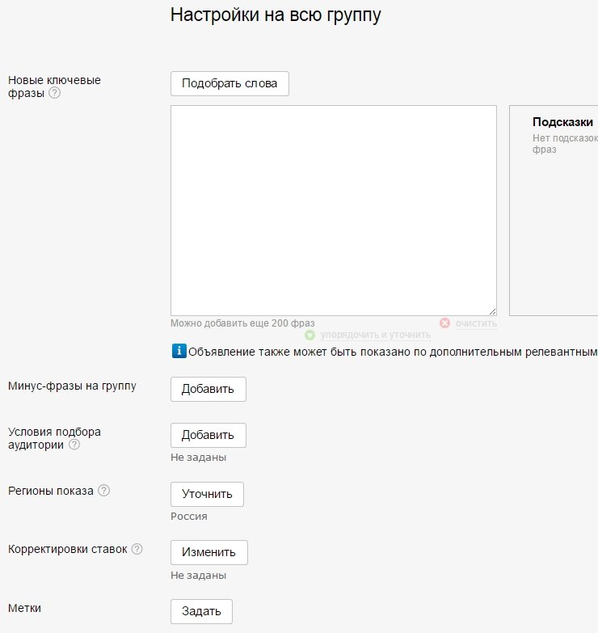Click the Объявление также может быть показано notice
598x633 pixels.
tap(393, 352)
